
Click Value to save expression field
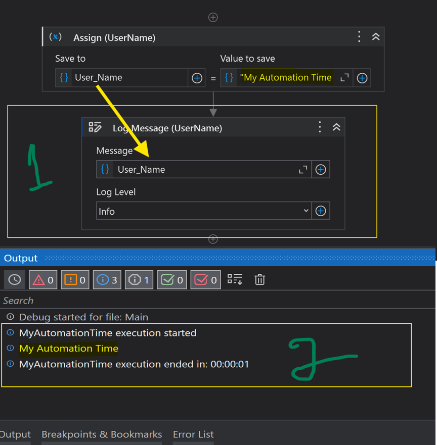click(x=286, y=77)
